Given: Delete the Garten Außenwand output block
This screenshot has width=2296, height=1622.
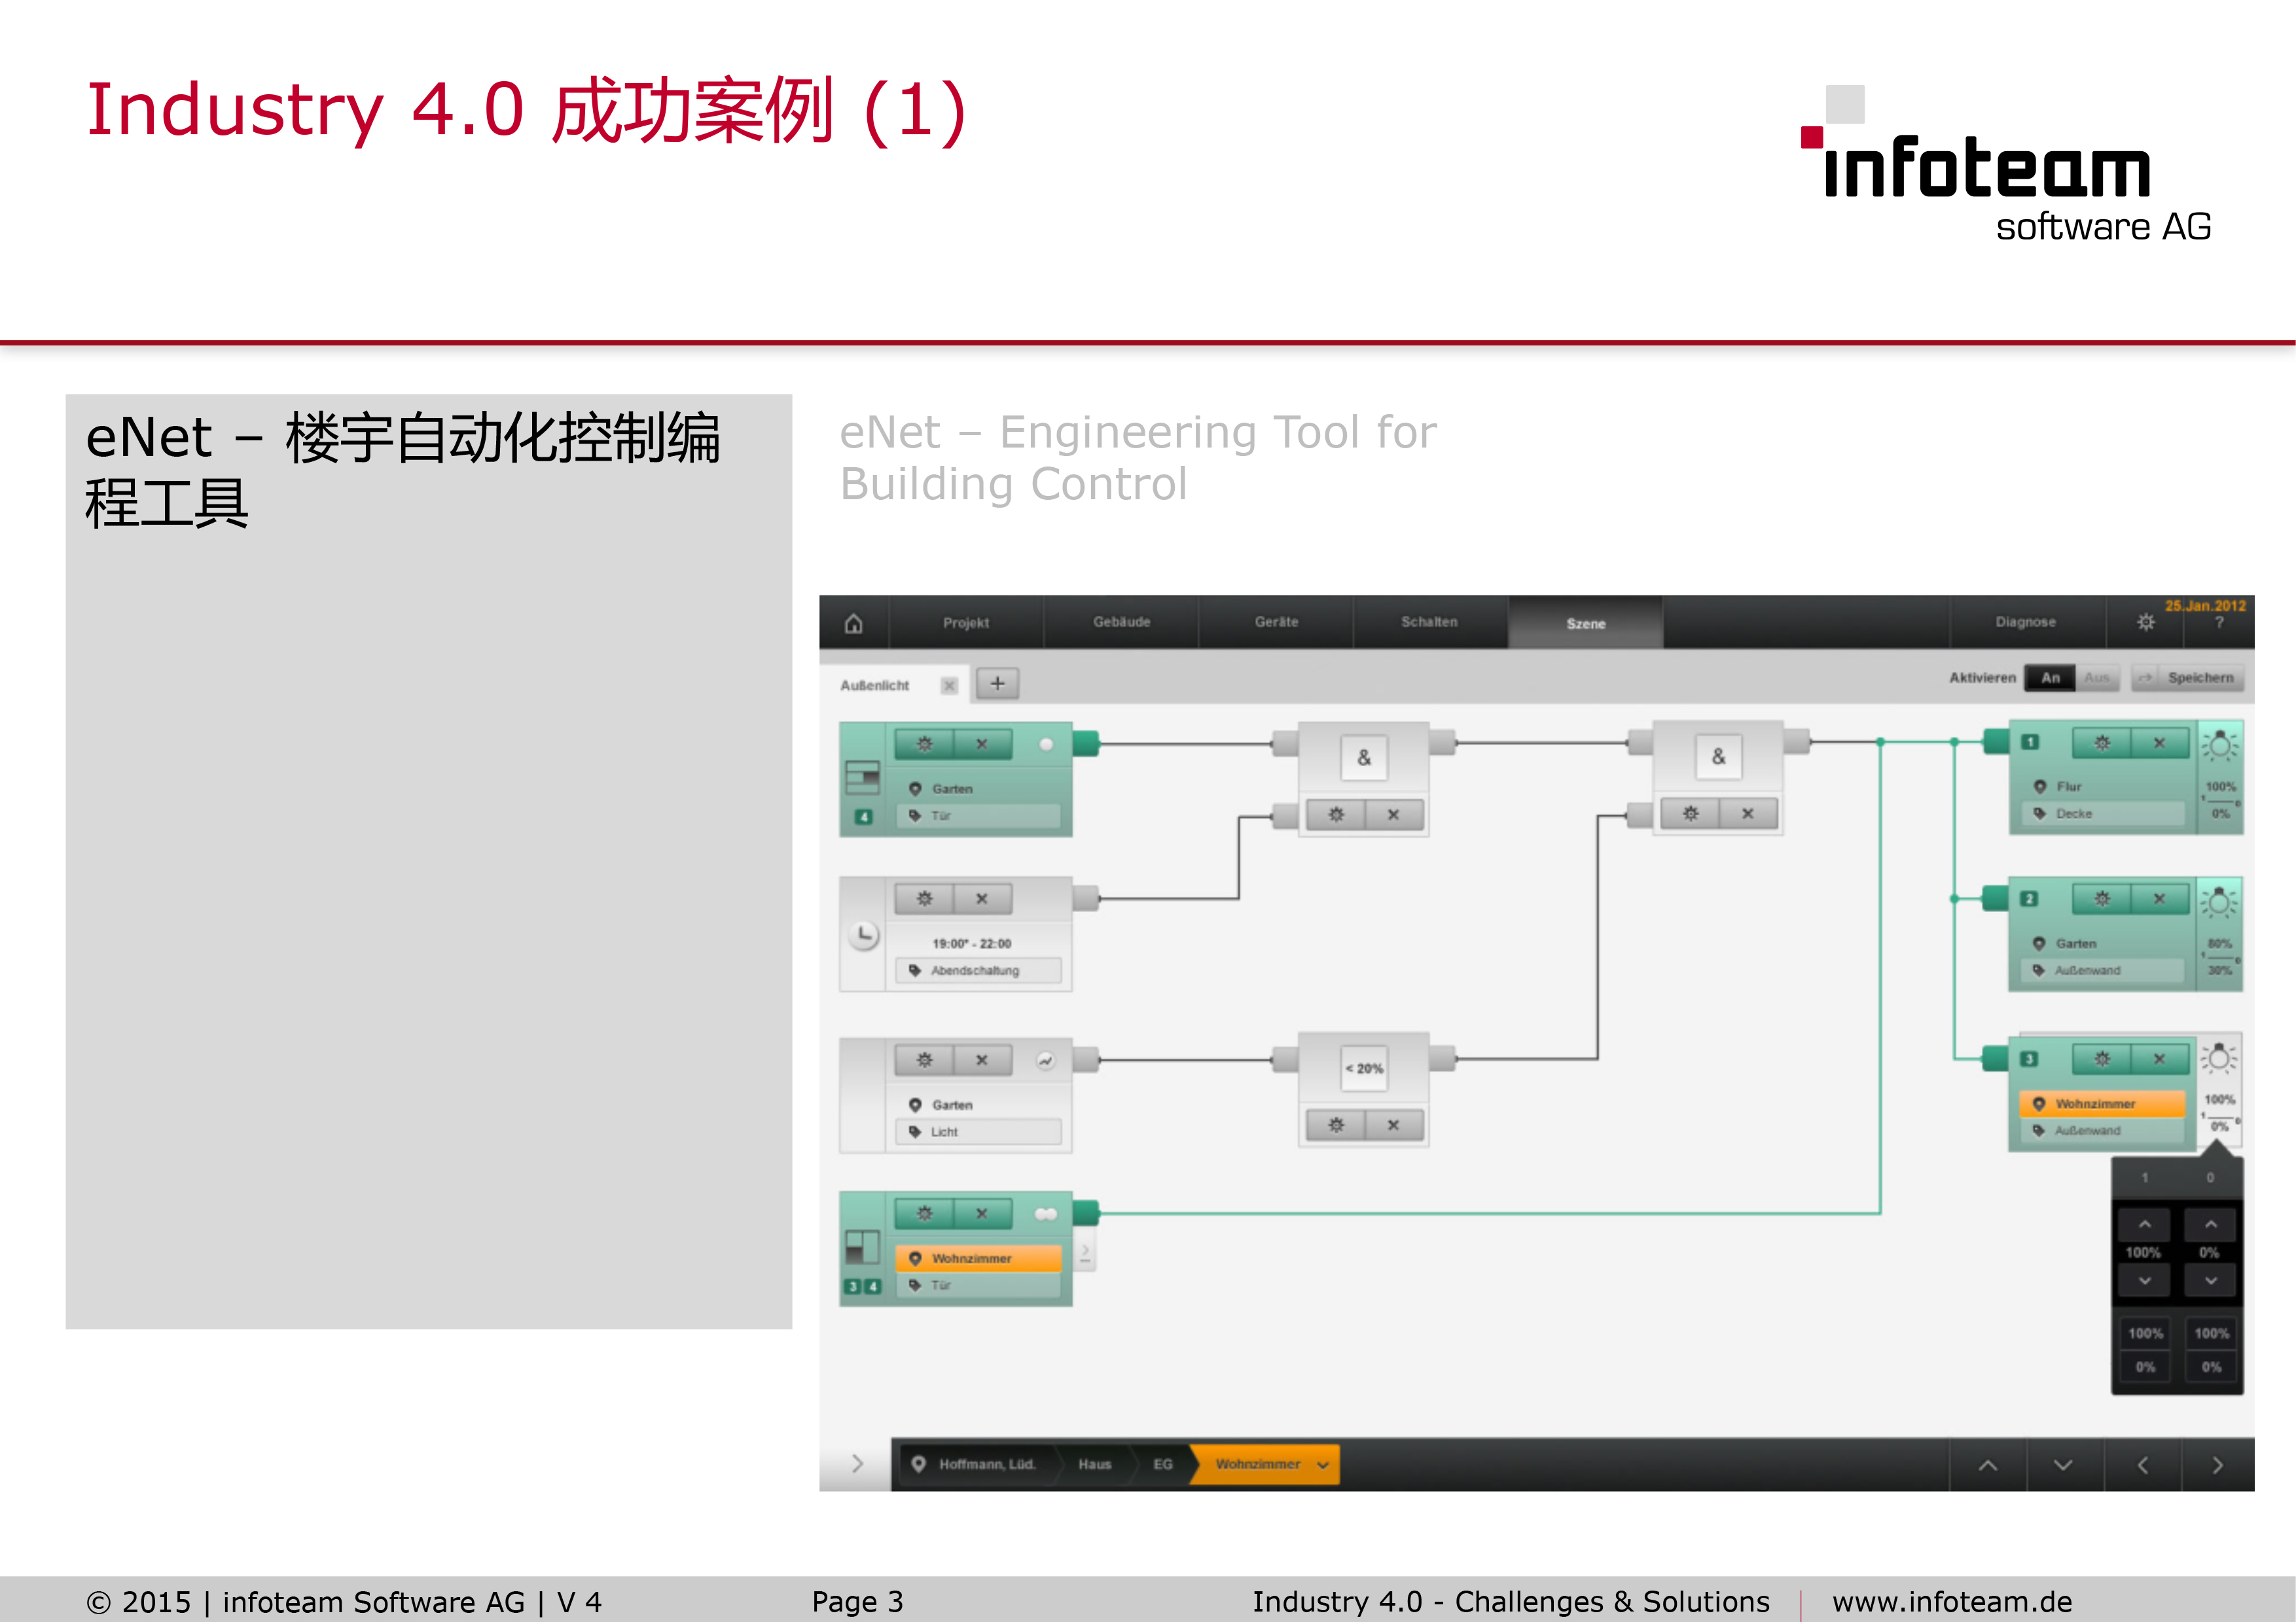Looking at the screenshot, I should [2159, 898].
